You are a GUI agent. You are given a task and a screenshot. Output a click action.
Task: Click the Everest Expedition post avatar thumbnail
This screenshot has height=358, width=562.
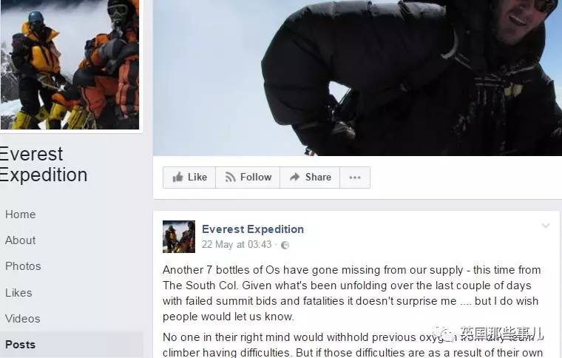coord(179,237)
